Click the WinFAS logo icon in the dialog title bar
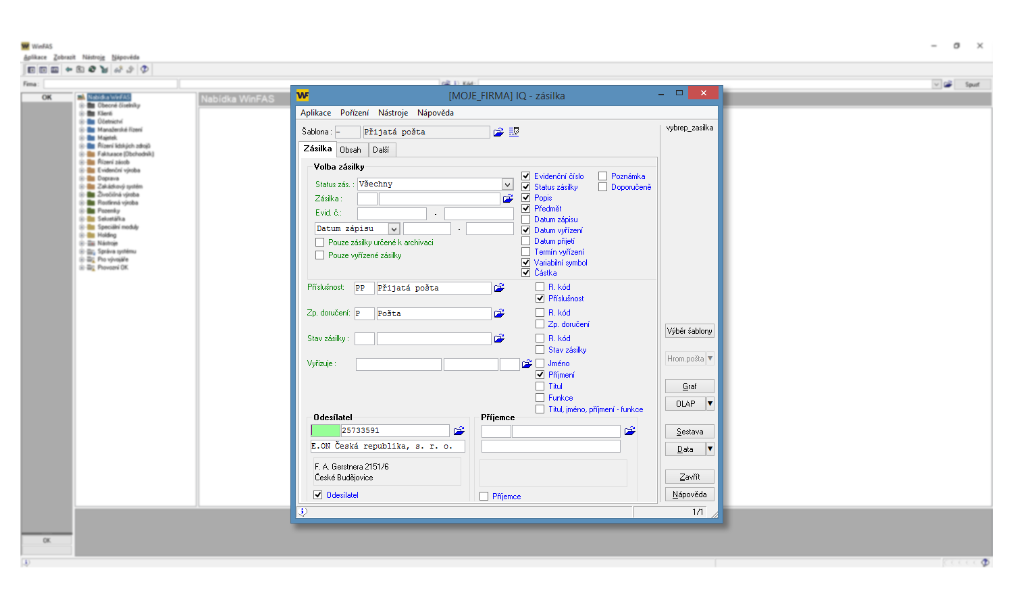1013x608 pixels. (303, 95)
